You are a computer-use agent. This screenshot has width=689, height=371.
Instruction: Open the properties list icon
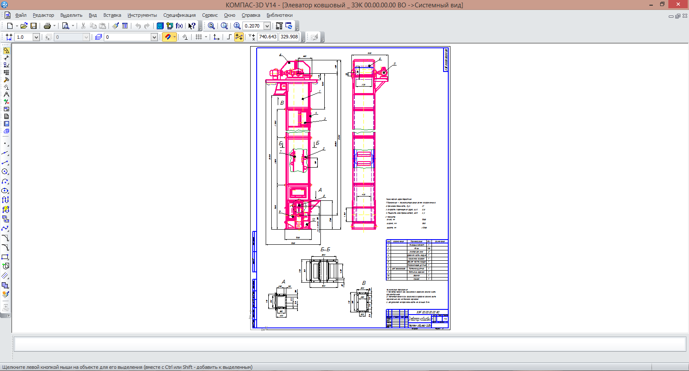125,26
